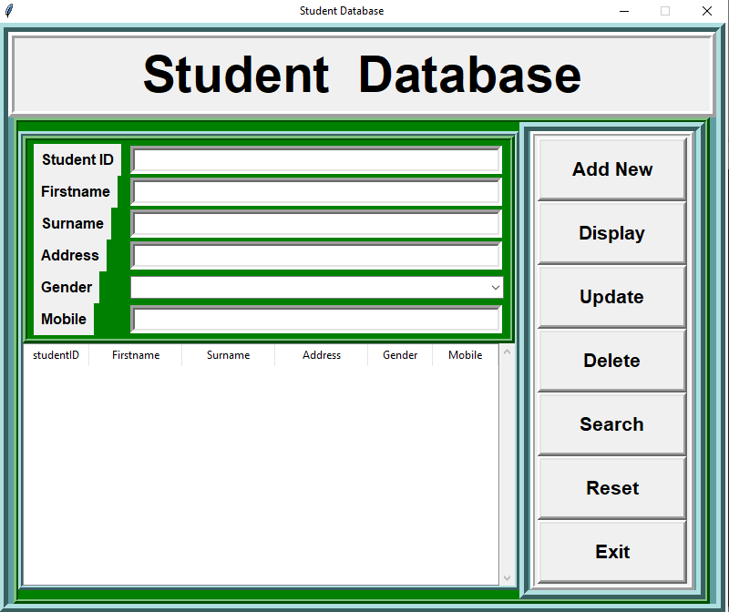Click the Reset button
The height and width of the screenshot is (612, 729).
pyautogui.click(x=611, y=488)
